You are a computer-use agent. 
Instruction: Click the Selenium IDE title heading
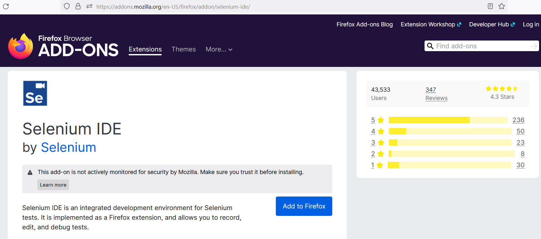tap(72, 129)
